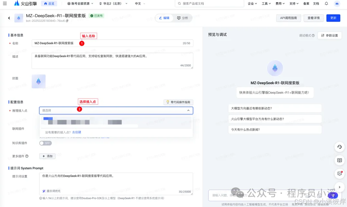This screenshot has height=207, width=347.
Task: Click the blue 更新 button
Action: click(333, 18)
